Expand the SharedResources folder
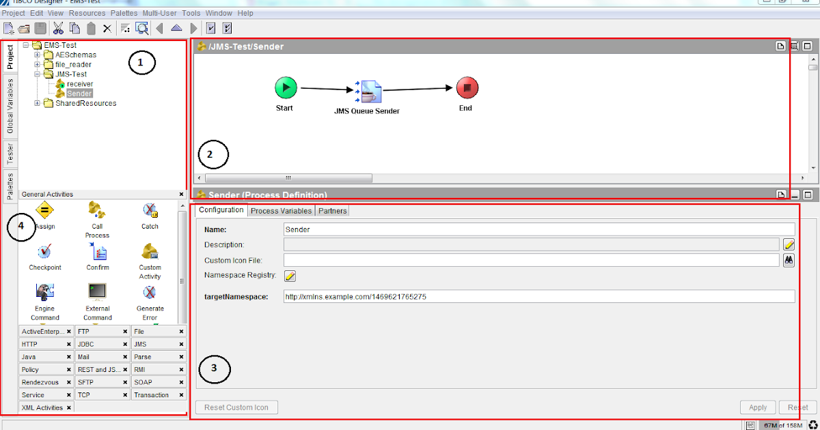Screen dimensions: 820x430 [36, 103]
